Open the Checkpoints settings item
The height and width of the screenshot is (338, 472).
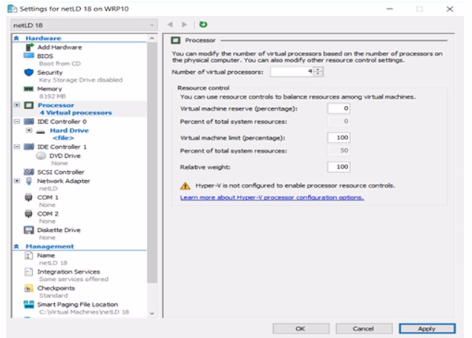(x=56, y=288)
